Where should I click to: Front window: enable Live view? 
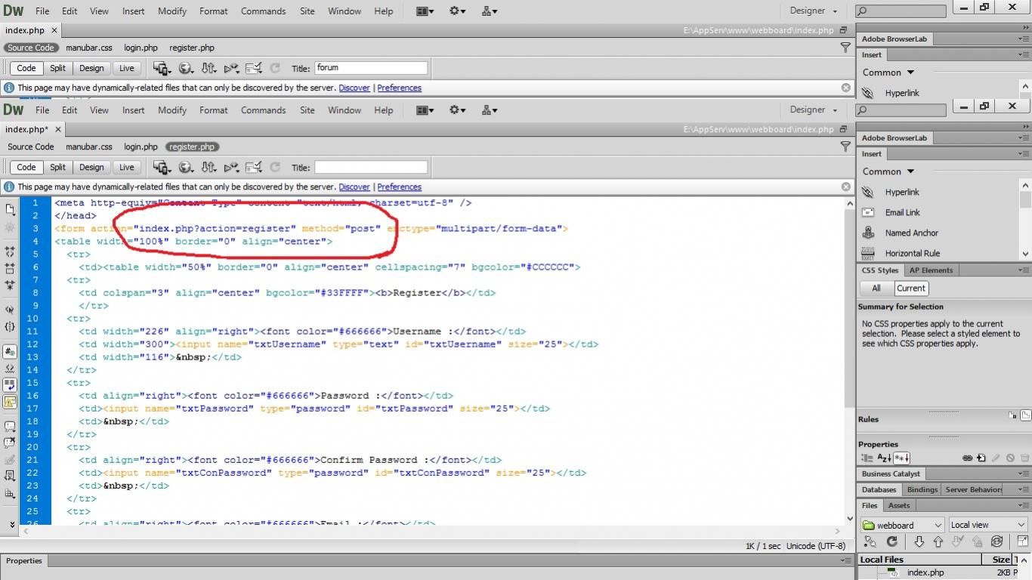tap(126, 167)
